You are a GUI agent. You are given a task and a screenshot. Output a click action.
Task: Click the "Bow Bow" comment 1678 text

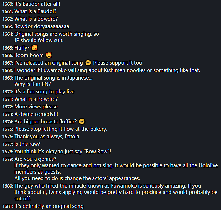pyautogui.click(x=63, y=152)
